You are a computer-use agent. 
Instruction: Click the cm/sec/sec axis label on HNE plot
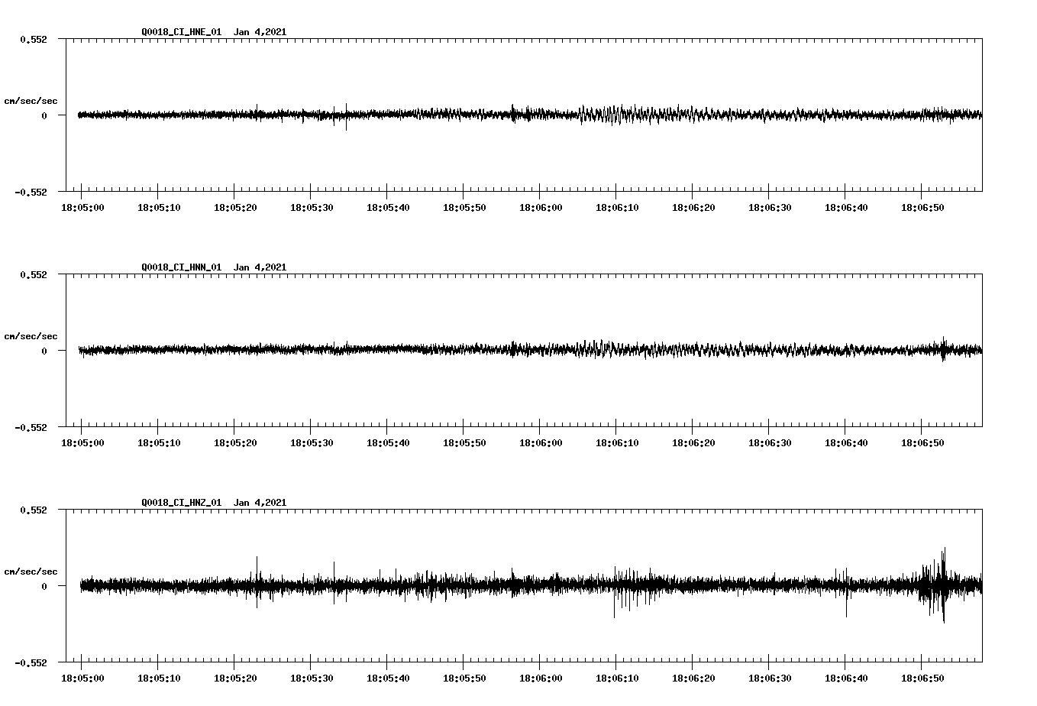pyautogui.click(x=31, y=100)
